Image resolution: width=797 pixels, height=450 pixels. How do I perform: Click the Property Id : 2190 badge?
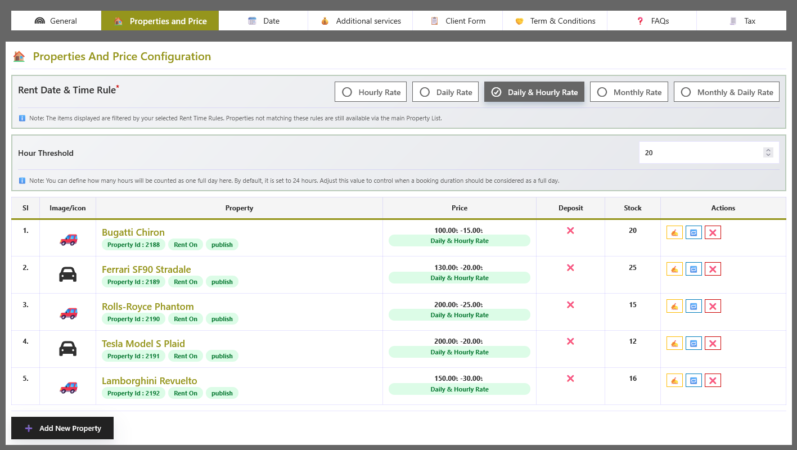(133, 319)
